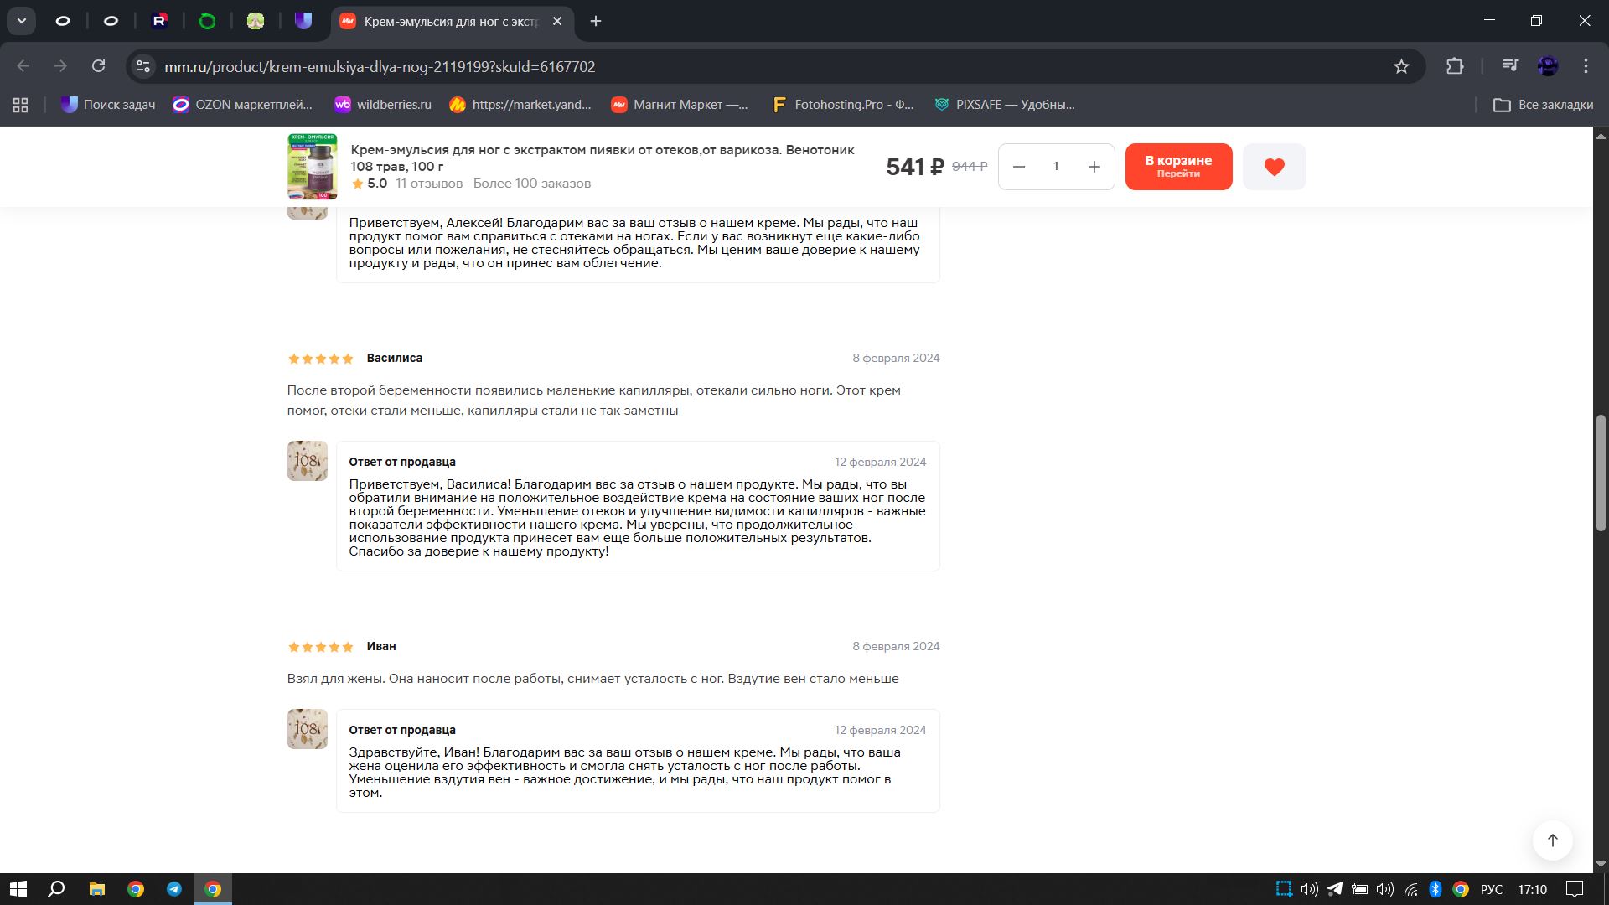
Task: Open the wildberries.ru bookmark
Action: click(x=383, y=105)
